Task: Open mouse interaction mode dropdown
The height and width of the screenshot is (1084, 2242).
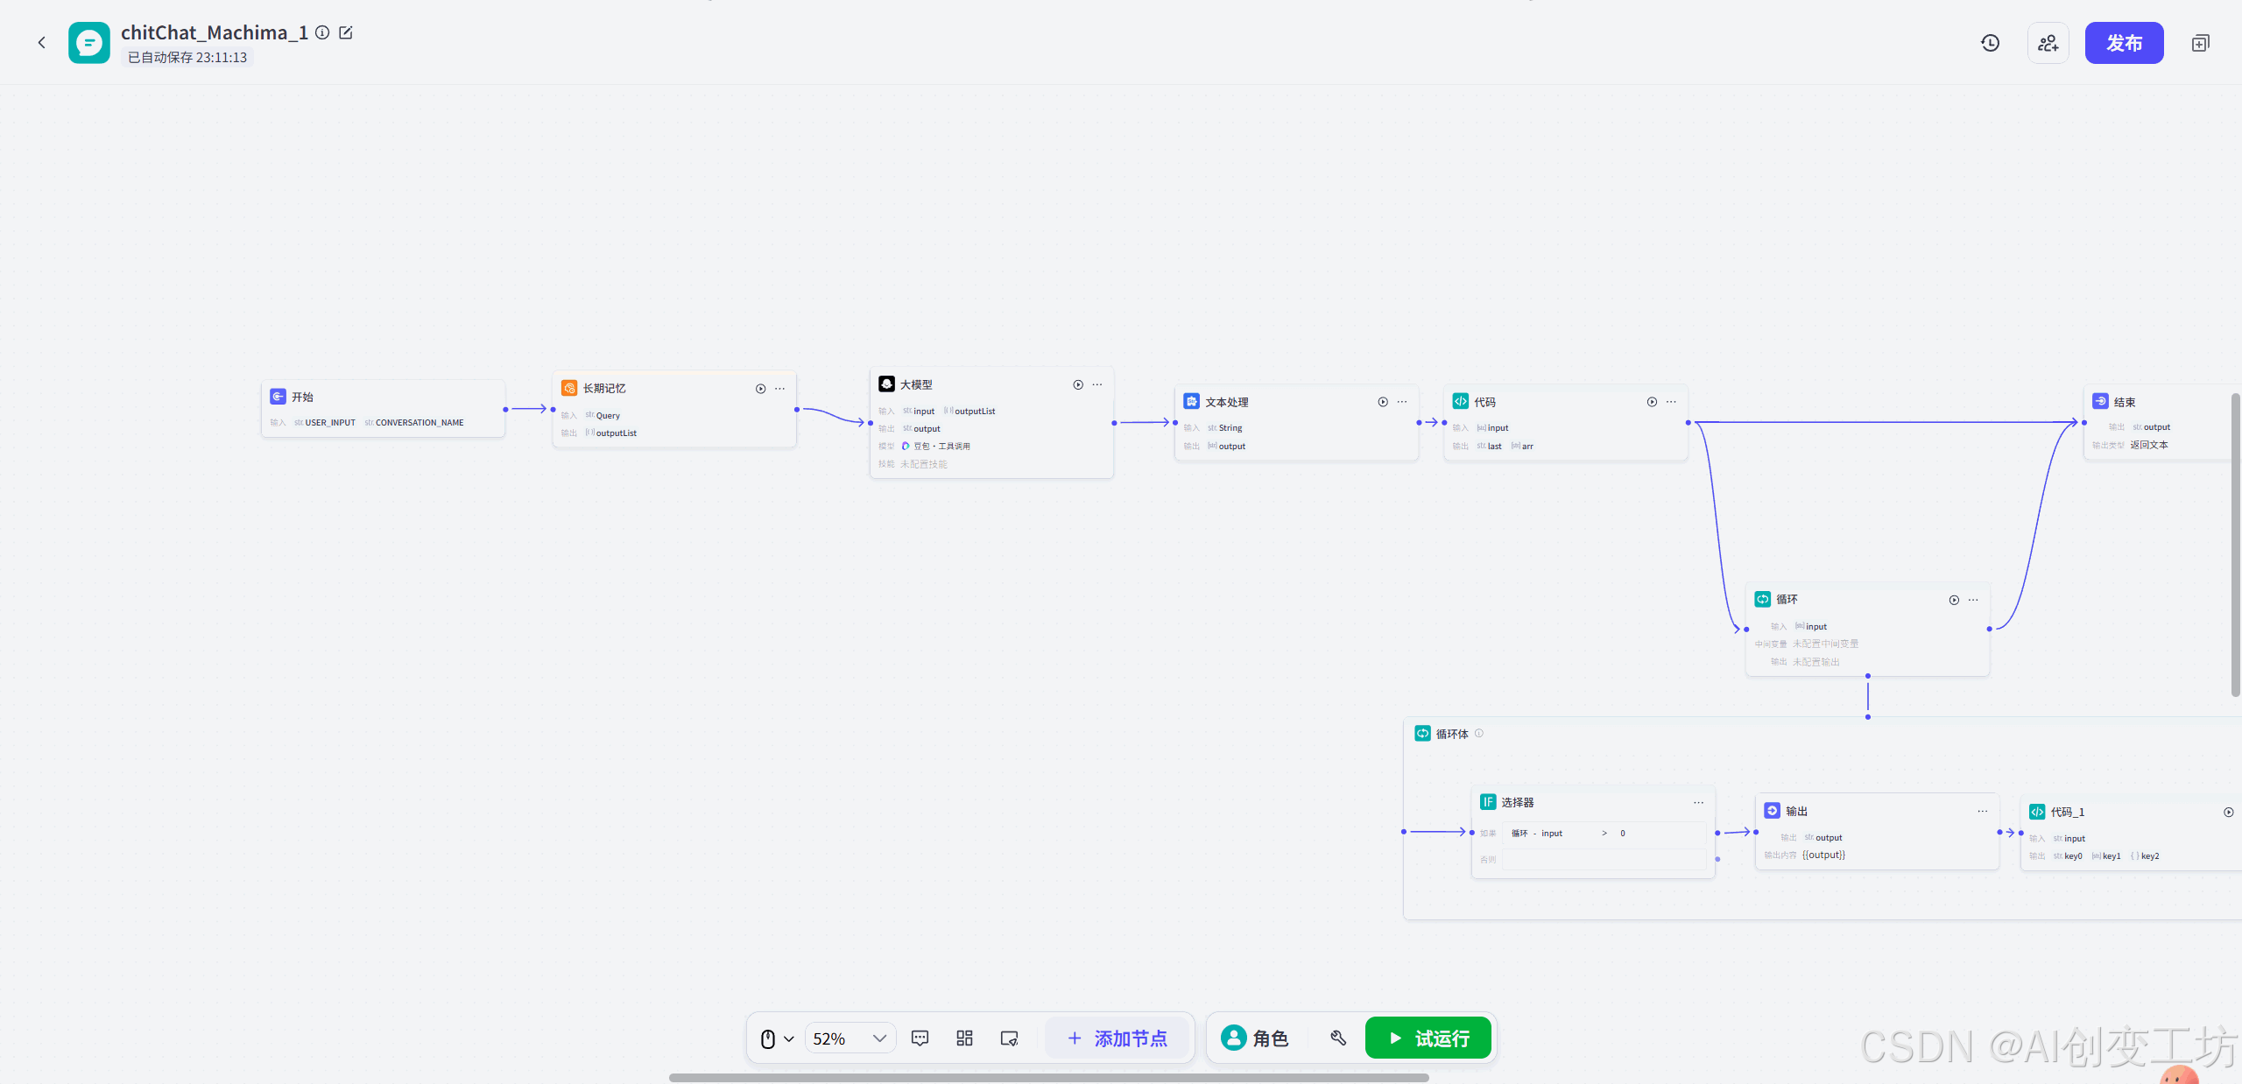Action: point(777,1038)
